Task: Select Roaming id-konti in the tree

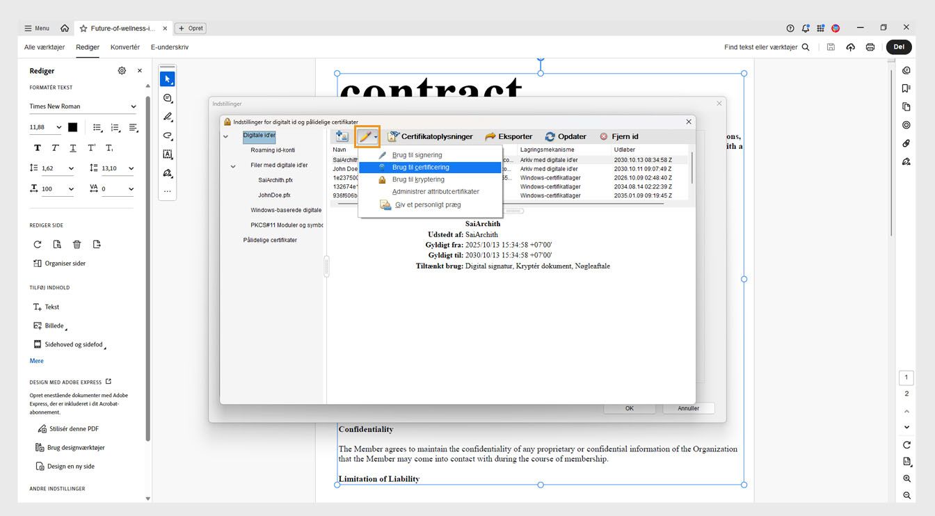Action: click(x=273, y=150)
